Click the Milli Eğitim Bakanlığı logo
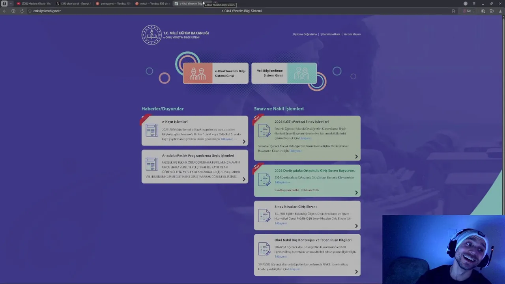 point(152,35)
